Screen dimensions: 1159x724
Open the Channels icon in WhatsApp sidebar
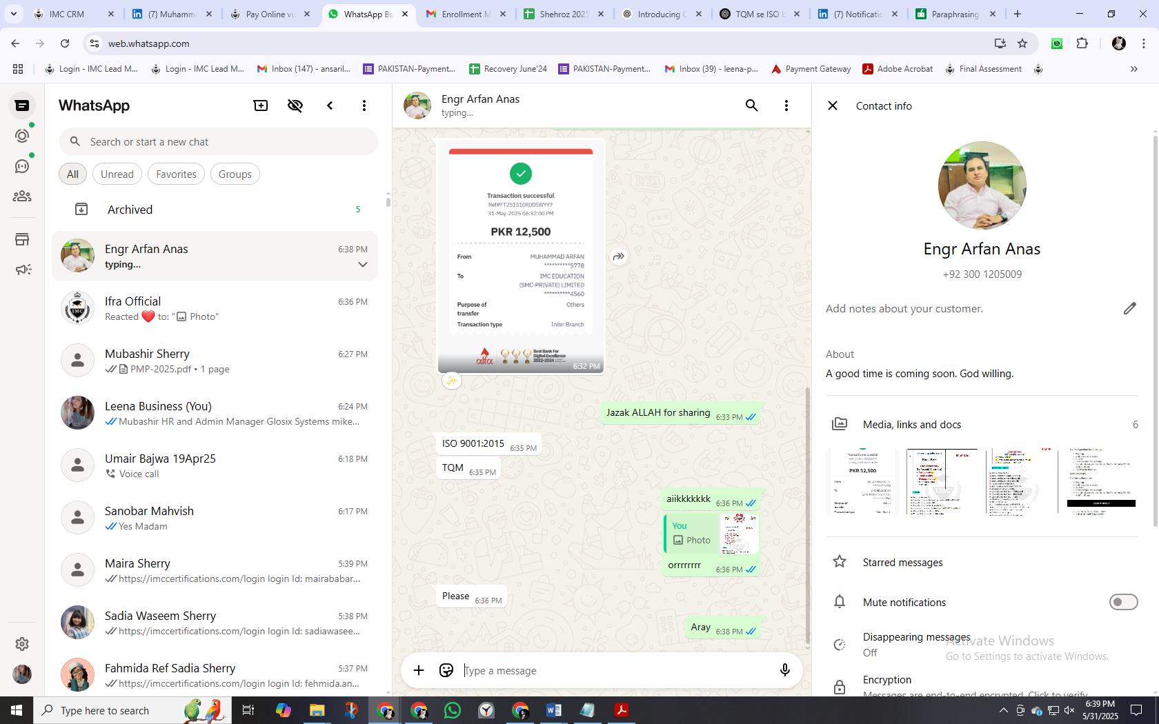coord(22,166)
